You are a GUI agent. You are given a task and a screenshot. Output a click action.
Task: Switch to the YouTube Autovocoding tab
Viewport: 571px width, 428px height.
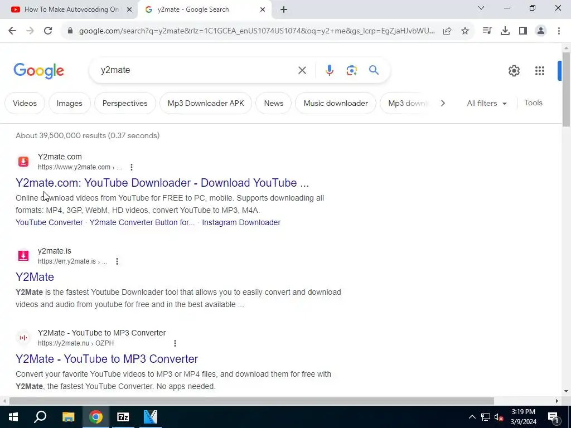pos(71,9)
